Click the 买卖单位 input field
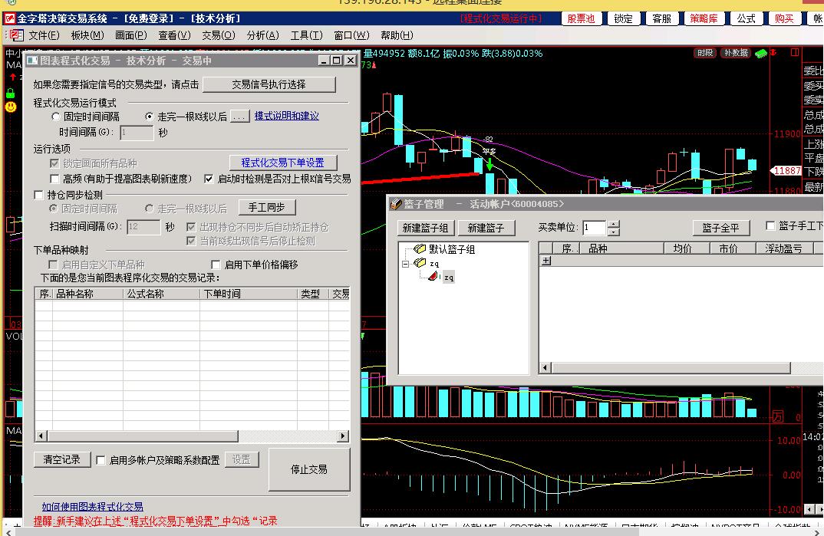 tap(595, 228)
